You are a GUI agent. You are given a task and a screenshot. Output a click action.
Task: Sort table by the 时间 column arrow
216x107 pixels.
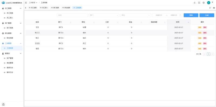188,22
